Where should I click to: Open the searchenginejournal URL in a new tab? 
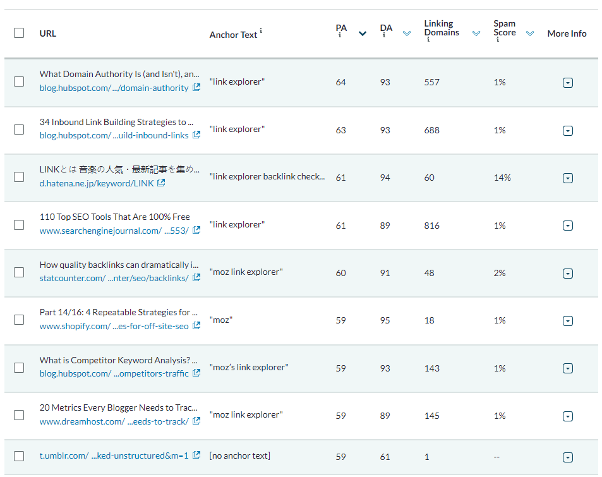pos(196,231)
